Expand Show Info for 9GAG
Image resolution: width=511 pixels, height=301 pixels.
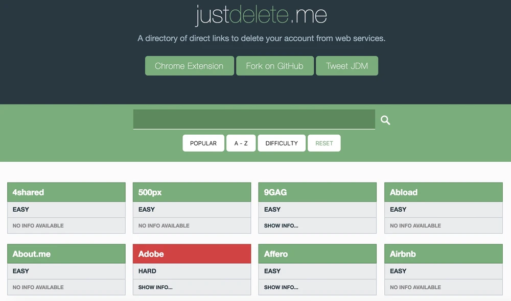pyautogui.click(x=281, y=225)
